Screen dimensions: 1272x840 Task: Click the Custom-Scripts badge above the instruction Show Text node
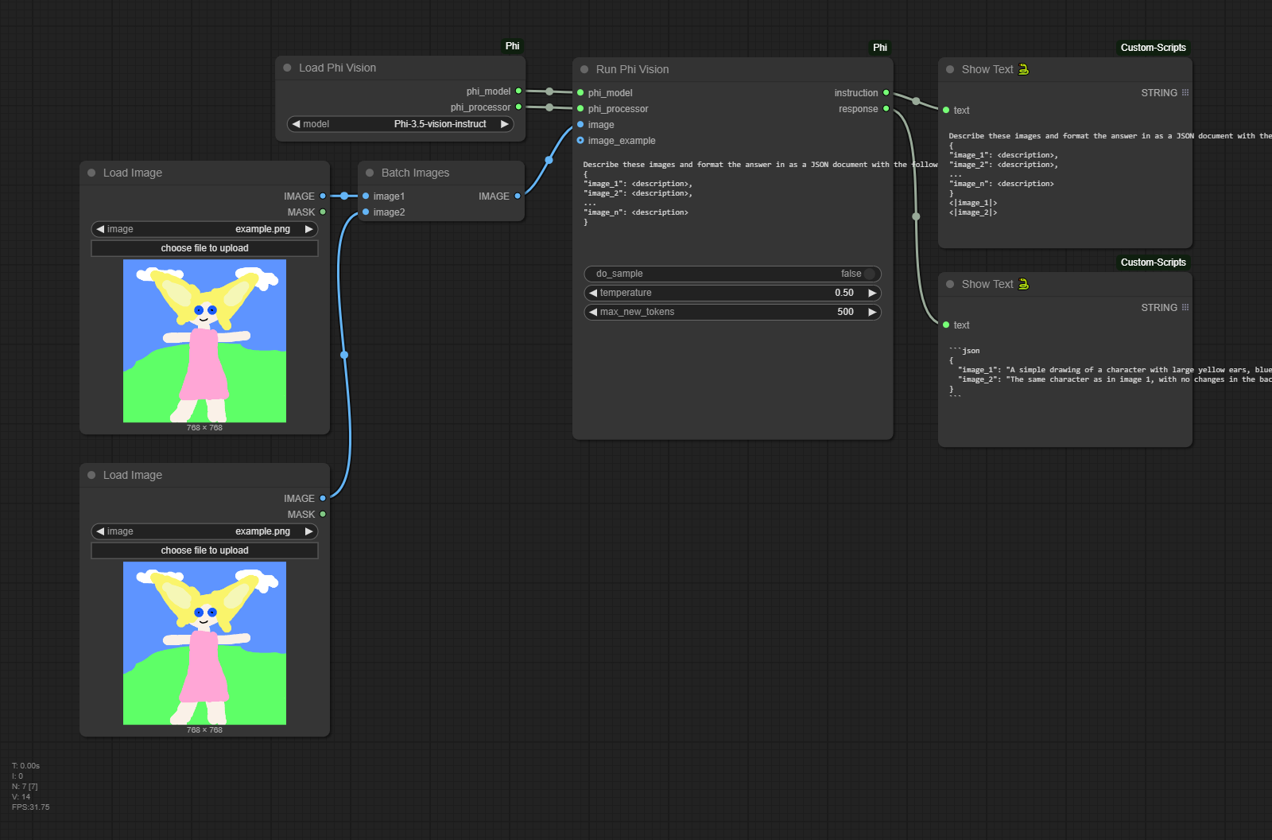pyautogui.click(x=1154, y=48)
